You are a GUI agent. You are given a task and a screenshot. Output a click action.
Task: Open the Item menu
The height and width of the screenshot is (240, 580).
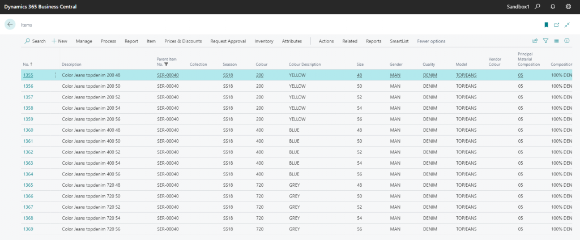click(x=151, y=41)
